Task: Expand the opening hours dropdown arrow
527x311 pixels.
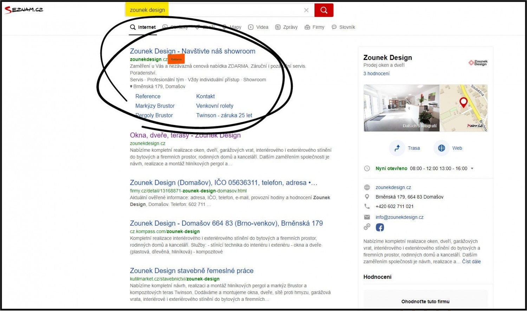Action: (x=472, y=168)
